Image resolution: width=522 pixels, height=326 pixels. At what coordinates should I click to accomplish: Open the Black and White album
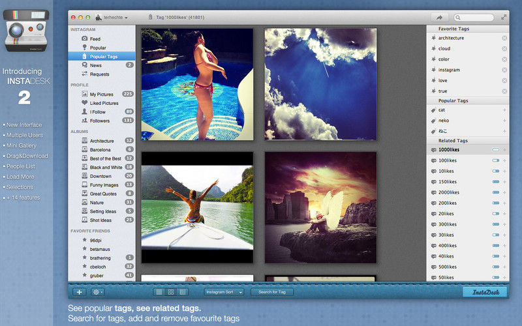pos(102,167)
